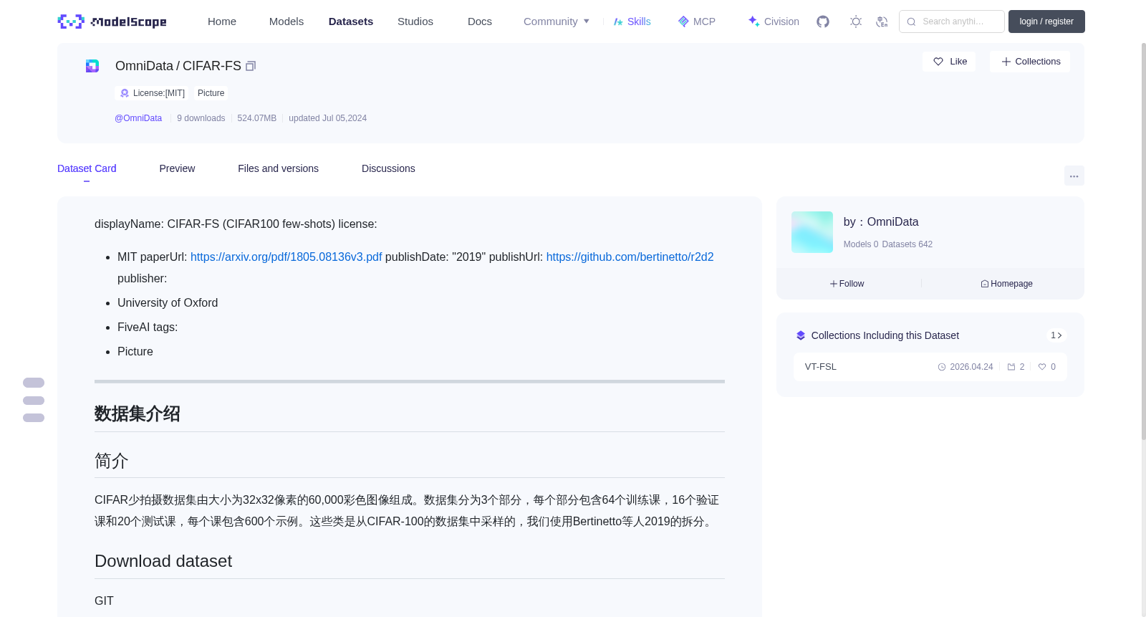The image size is (1146, 617).
Task: Open the Docs nav item
Action: click(480, 21)
